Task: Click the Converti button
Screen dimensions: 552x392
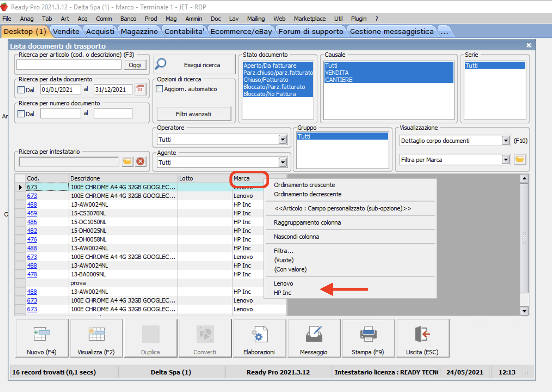Action: point(205,338)
